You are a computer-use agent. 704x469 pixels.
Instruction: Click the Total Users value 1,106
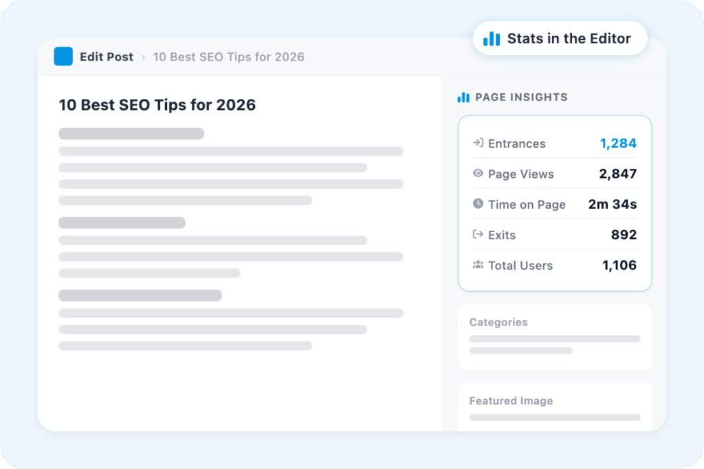[x=619, y=265]
